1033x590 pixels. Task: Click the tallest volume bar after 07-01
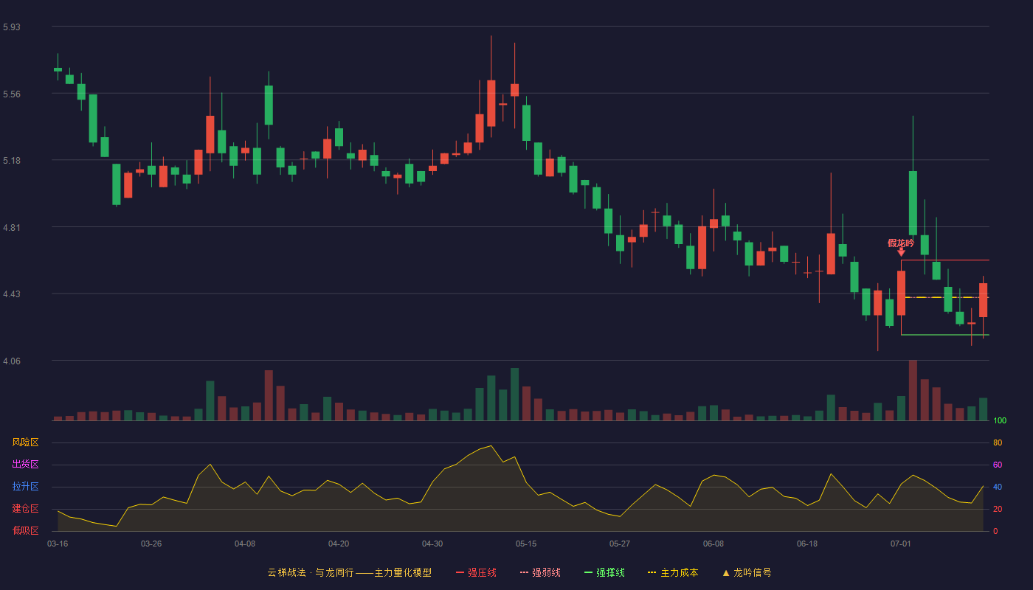point(913,390)
